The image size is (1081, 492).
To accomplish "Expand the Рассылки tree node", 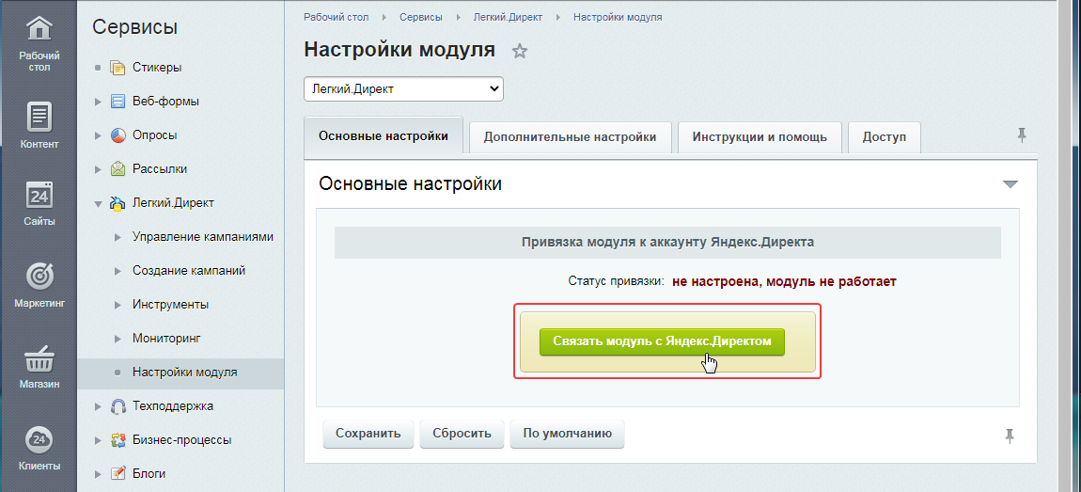I will point(98,169).
